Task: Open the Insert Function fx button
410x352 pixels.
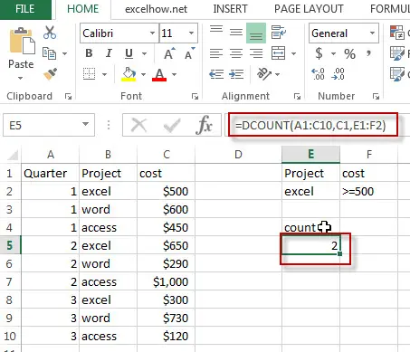Action: [x=204, y=125]
